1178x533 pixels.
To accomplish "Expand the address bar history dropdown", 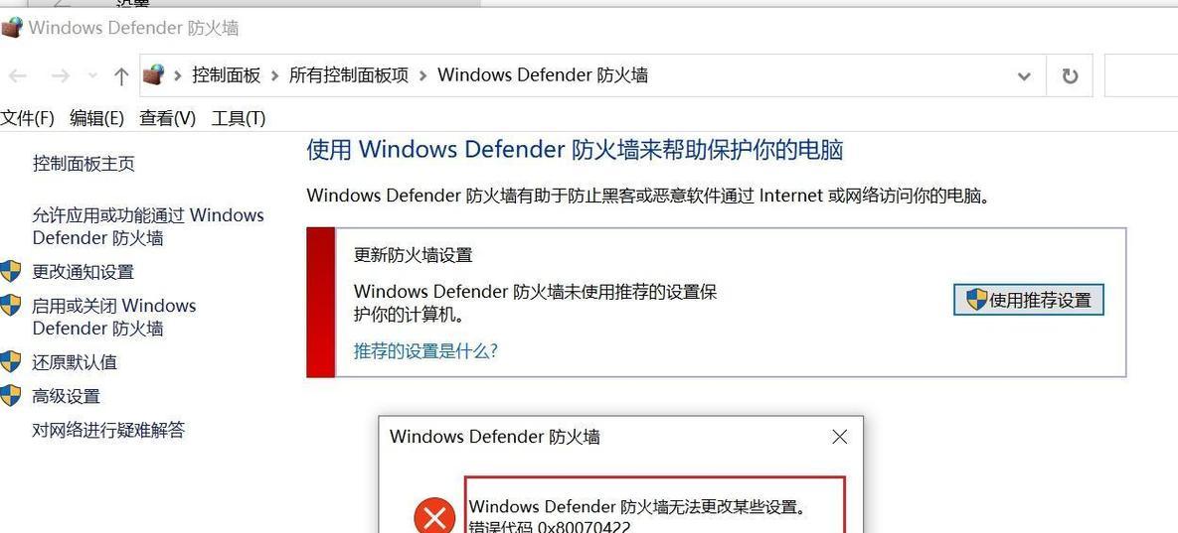I will click(1023, 75).
